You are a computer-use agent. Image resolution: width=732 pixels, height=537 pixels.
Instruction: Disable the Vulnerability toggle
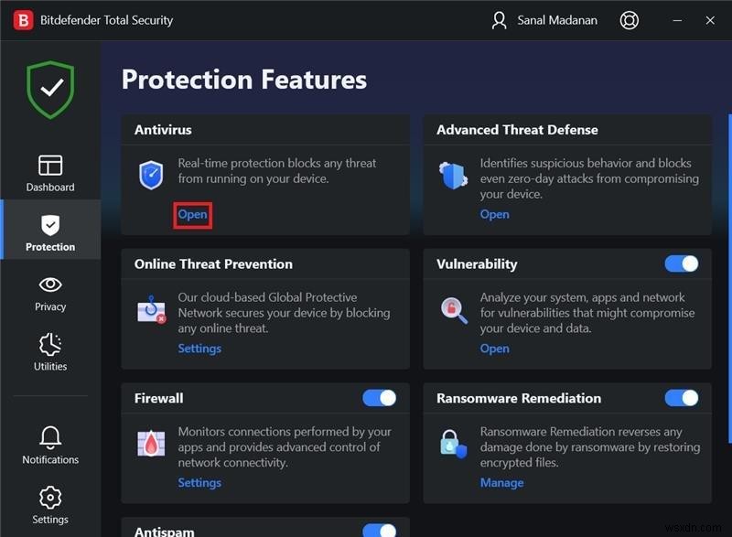[x=681, y=263]
